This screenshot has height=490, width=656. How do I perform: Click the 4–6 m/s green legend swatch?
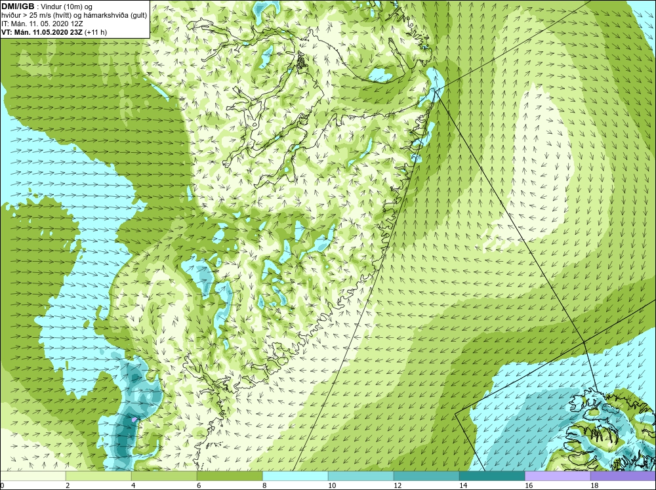click(164, 476)
